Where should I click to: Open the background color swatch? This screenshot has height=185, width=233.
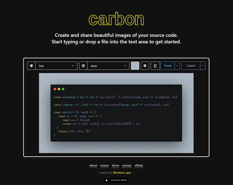[x=135, y=66]
